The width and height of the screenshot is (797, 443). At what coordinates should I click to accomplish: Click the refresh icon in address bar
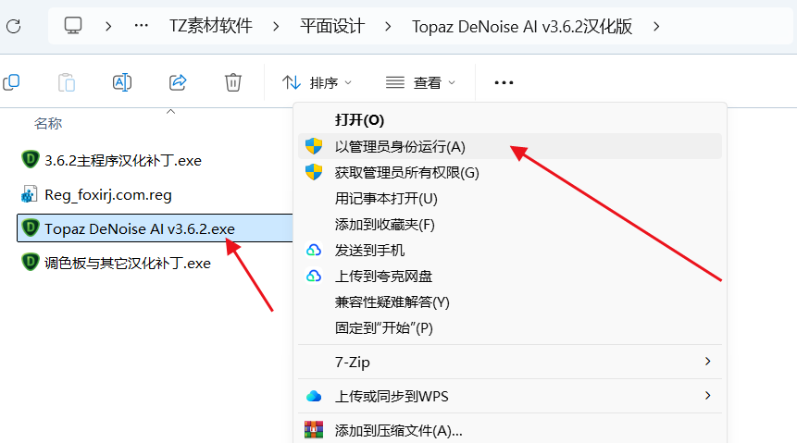(14, 26)
